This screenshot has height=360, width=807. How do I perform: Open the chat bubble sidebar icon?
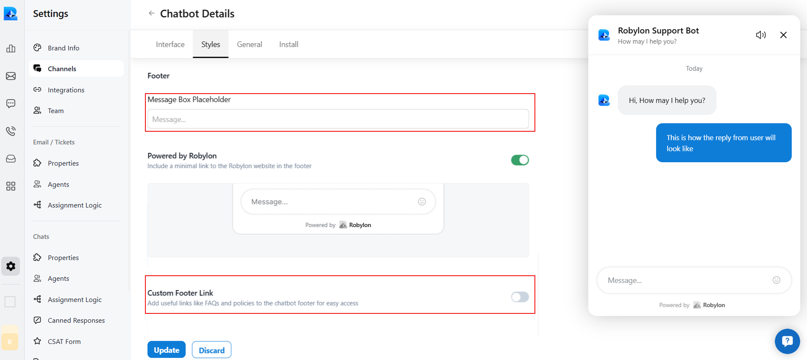point(11,104)
